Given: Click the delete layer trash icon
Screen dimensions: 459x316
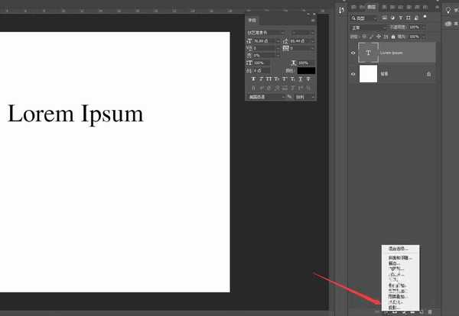Looking at the screenshot, I should click(x=430, y=311).
